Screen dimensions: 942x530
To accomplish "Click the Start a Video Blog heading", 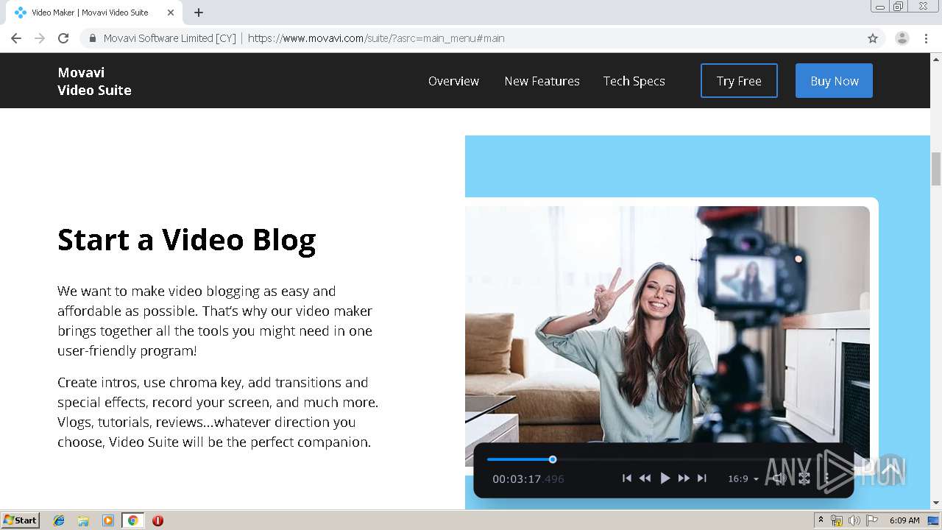I will 186,240.
